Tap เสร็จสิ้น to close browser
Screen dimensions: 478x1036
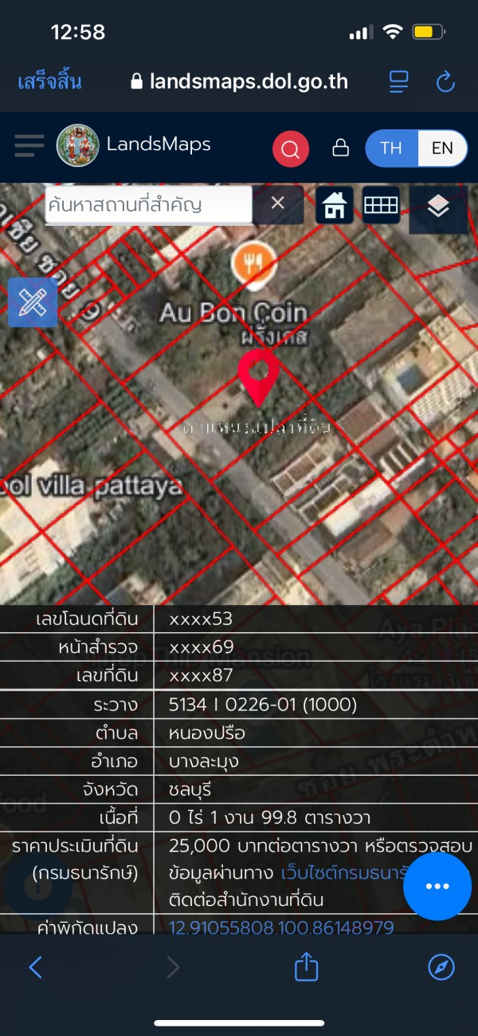coord(49,81)
